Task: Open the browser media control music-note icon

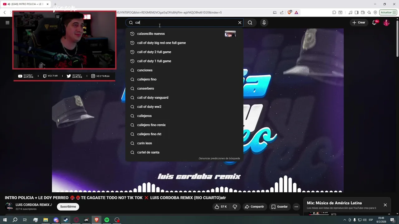Action: pyautogui.click(x=350, y=12)
